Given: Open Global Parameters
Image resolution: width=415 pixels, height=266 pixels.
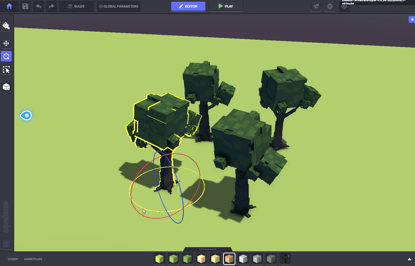Looking at the screenshot, I should coord(119,6).
